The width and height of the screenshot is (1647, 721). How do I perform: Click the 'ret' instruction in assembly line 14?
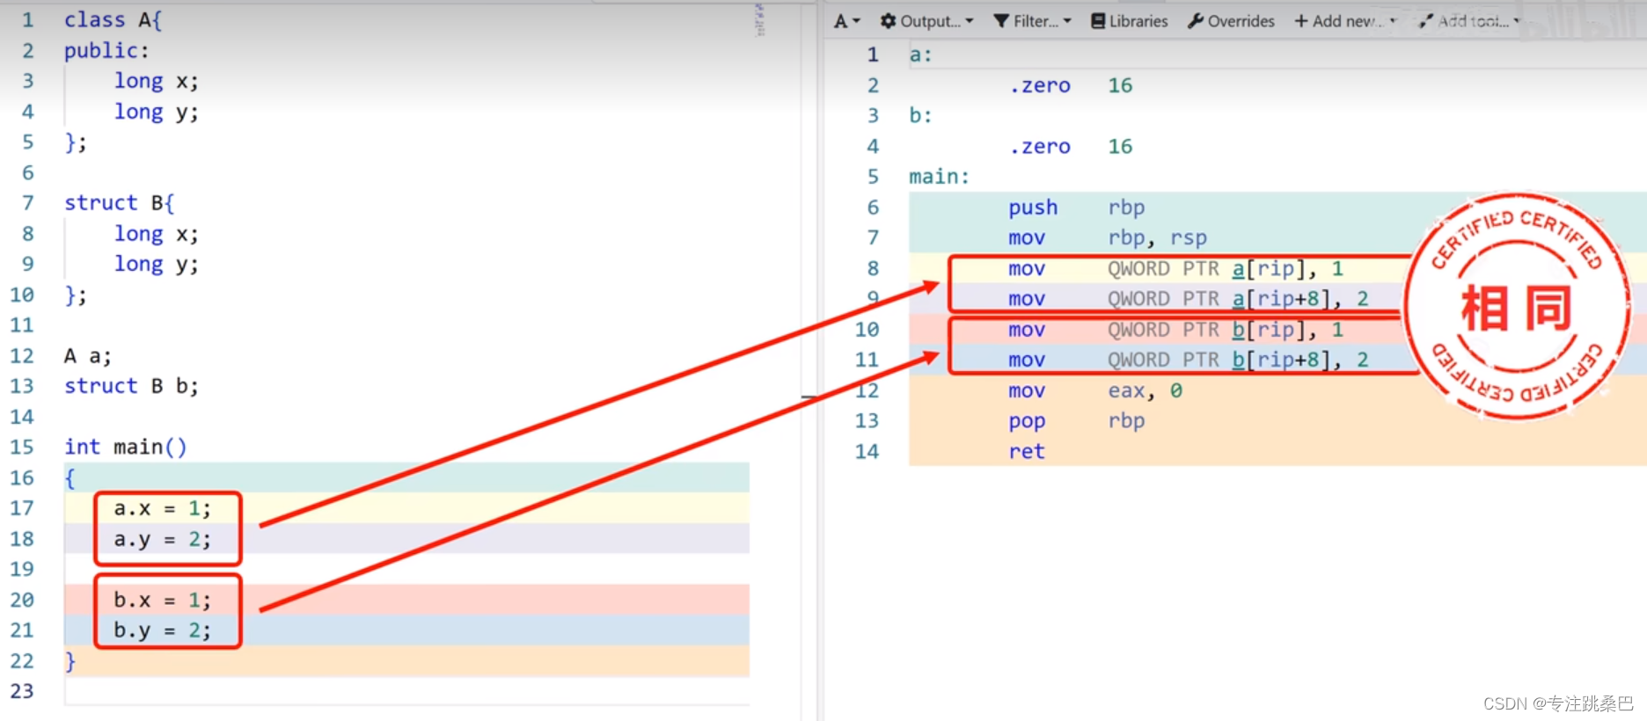1026,452
